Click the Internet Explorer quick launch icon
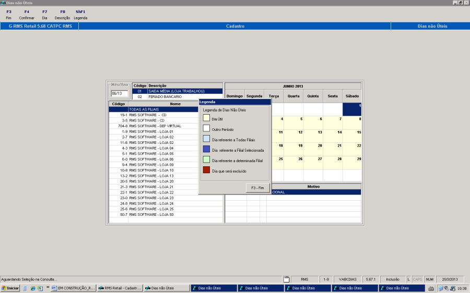Viewport: 470px width, 293px height. (x=33, y=288)
